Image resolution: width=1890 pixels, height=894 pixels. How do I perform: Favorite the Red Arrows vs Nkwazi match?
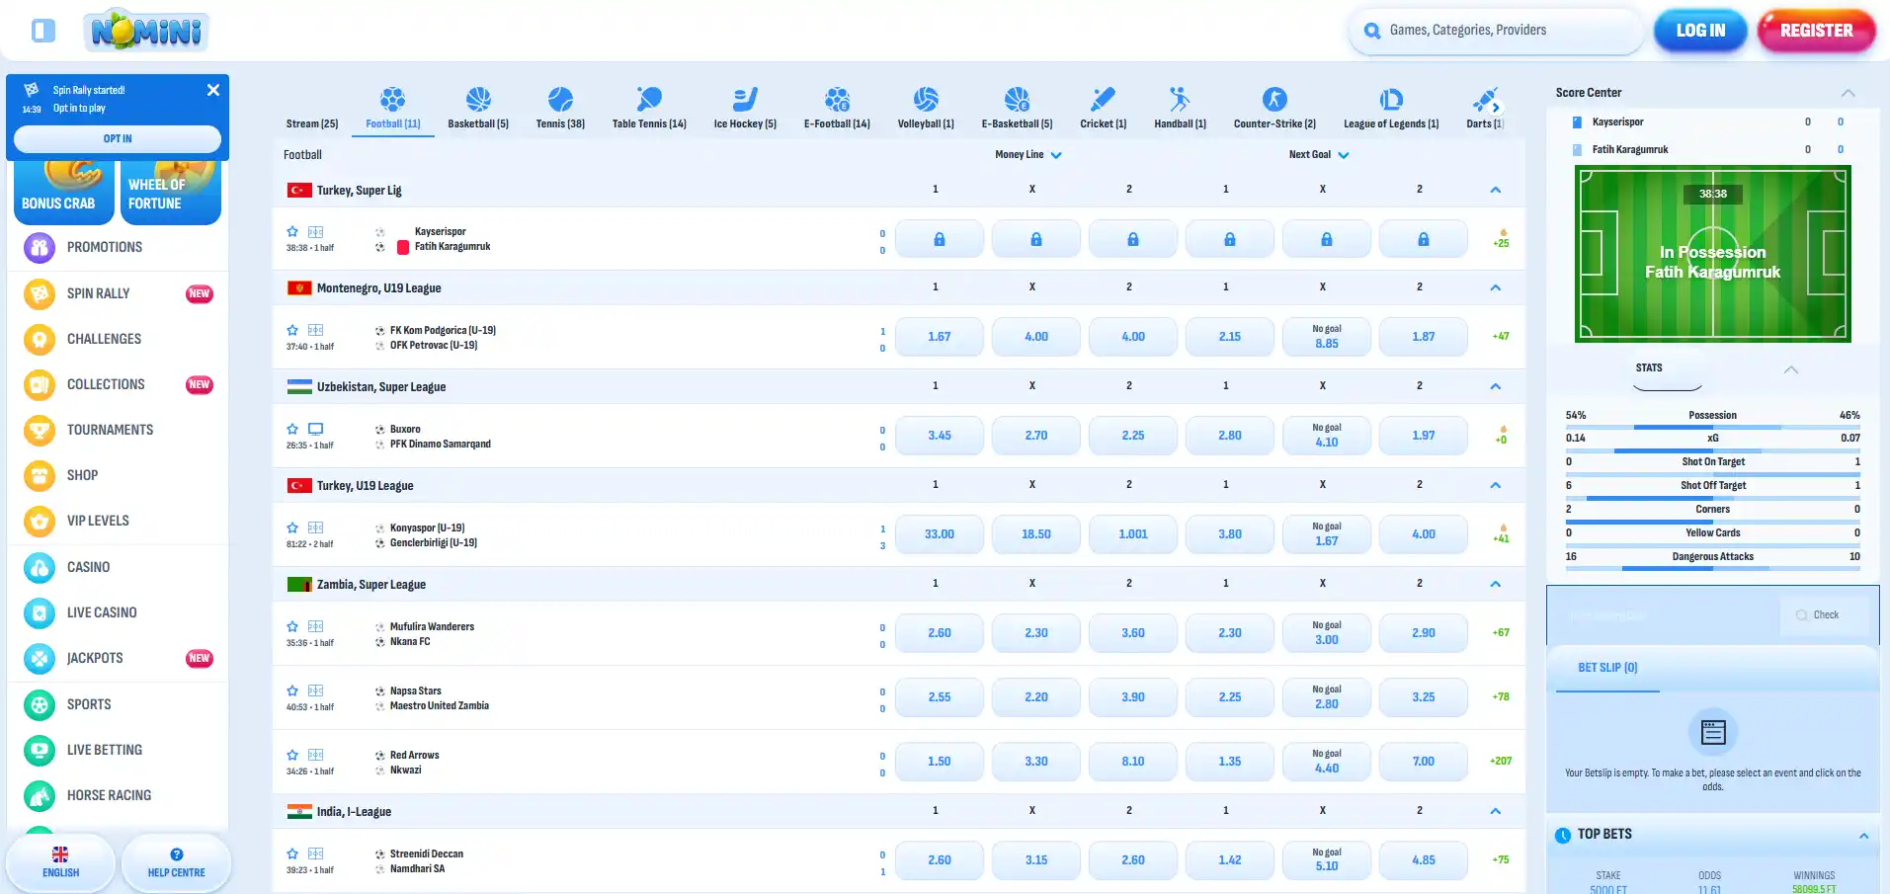[292, 755]
